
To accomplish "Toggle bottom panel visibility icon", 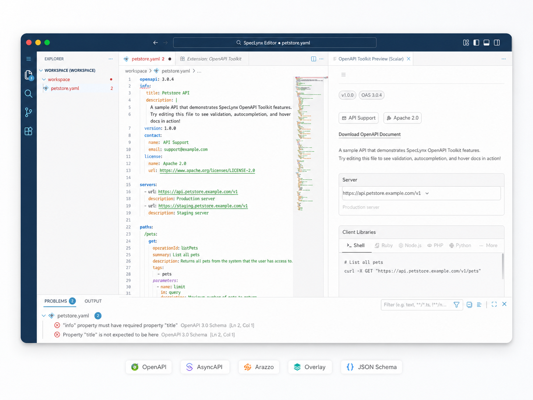I will pyautogui.click(x=487, y=43).
